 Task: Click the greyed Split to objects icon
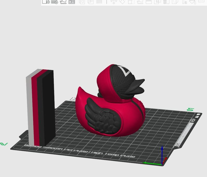[x=82, y=2]
